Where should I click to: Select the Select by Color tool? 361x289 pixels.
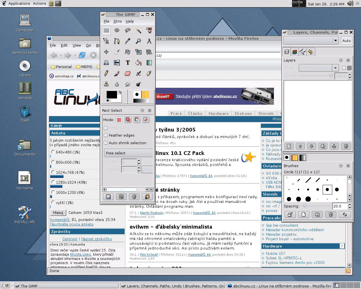149,30
